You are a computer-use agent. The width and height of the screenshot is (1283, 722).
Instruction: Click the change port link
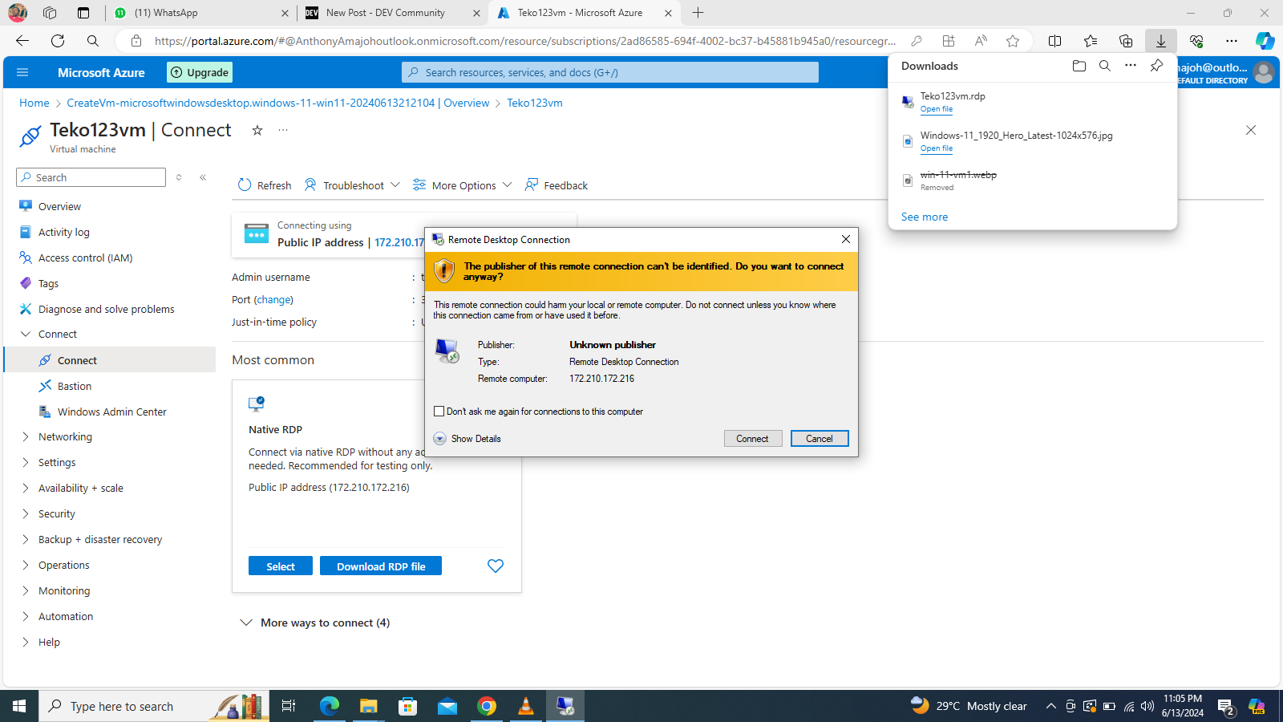[273, 300]
